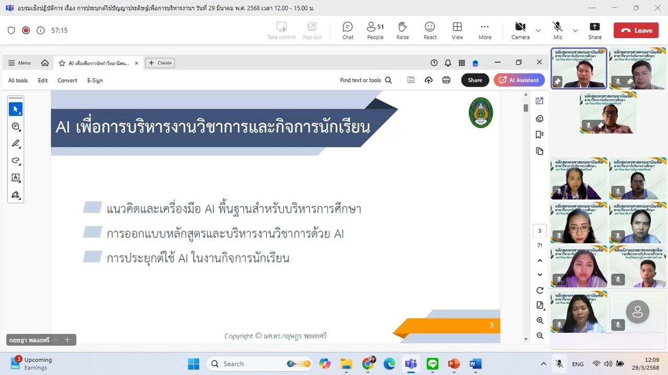The image size is (668, 375).
Task: Open the Teams meeting Chat panel
Action: click(x=348, y=30)
